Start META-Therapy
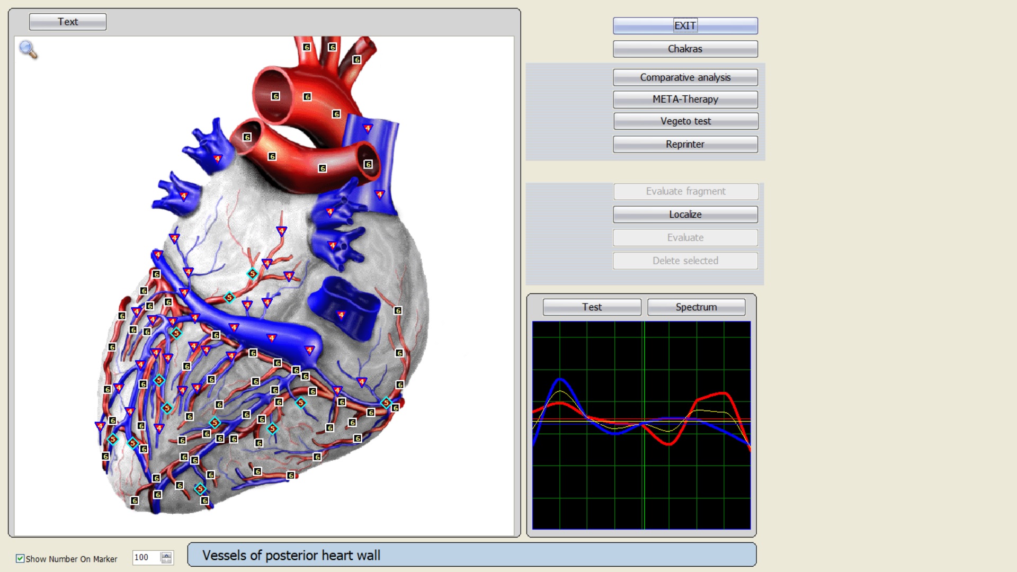Screen dimensions: 1017x572 pos(685,99)
